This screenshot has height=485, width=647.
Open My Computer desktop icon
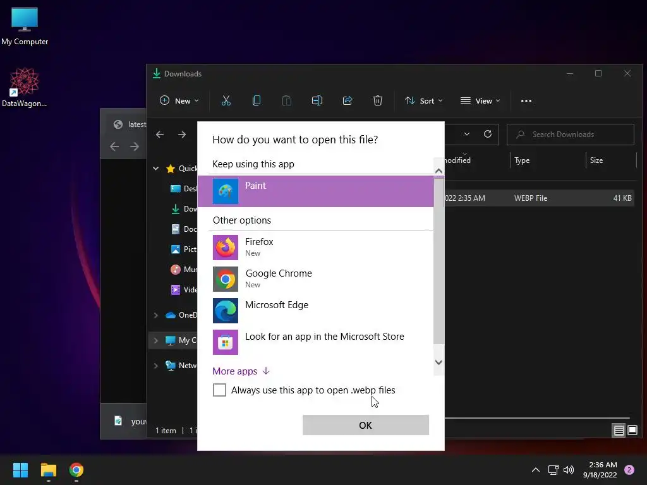(x=25, y=26)
